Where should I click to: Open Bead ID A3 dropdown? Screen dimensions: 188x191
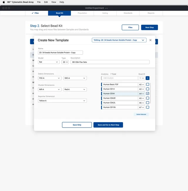142,89
